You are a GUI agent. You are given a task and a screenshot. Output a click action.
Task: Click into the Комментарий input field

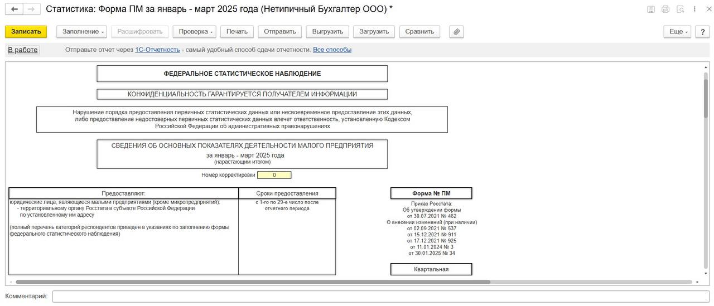380,296
